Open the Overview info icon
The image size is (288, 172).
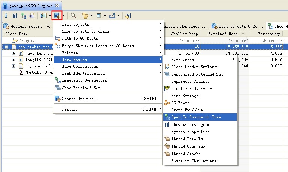tap(6, 16)
